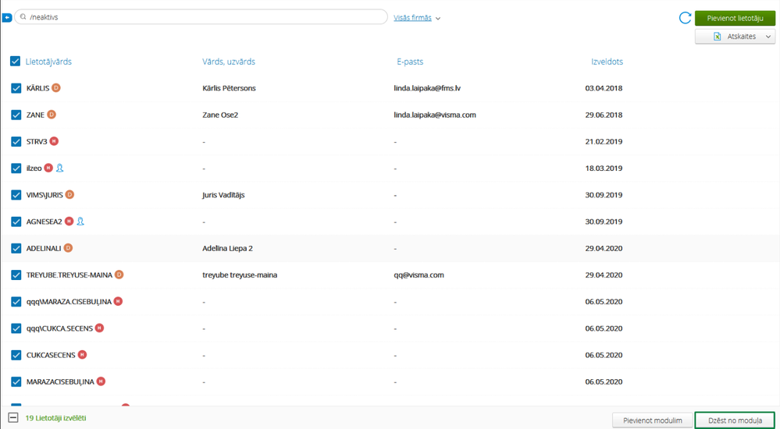This screenshot has height=429, width=780.
Task: Click the red badge next to qqq\MARAZA.CISEBUĻINA
Action: point(118,301)
